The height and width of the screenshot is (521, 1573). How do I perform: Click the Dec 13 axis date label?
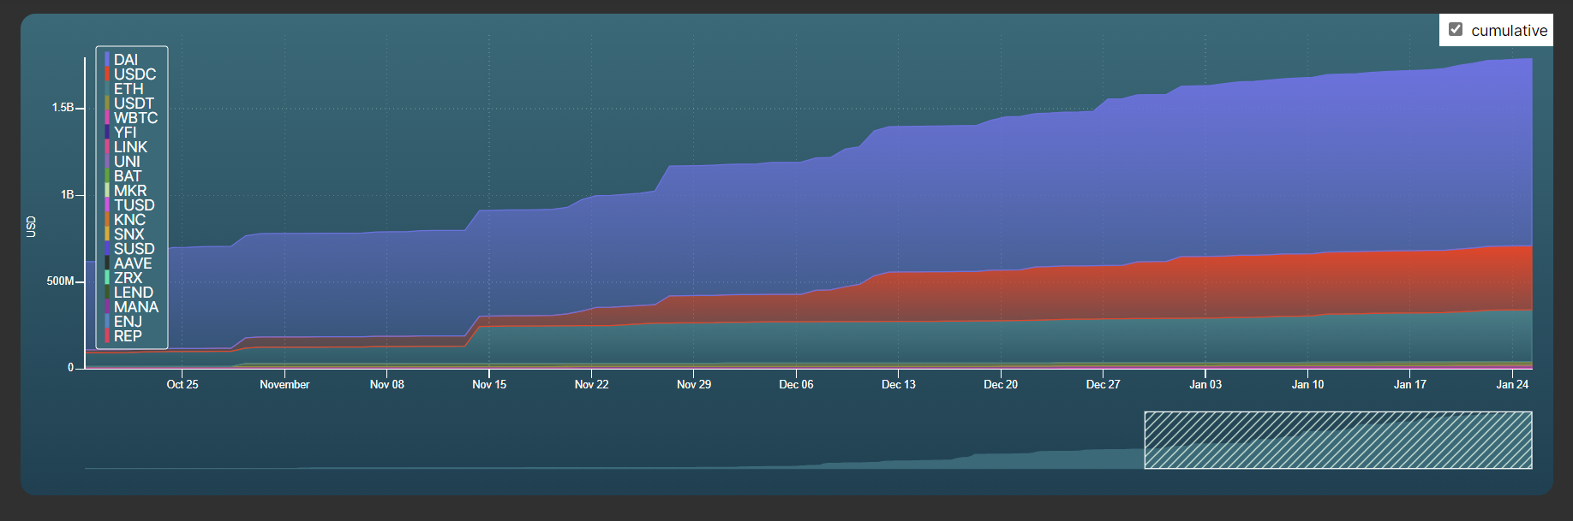(898, 385)
